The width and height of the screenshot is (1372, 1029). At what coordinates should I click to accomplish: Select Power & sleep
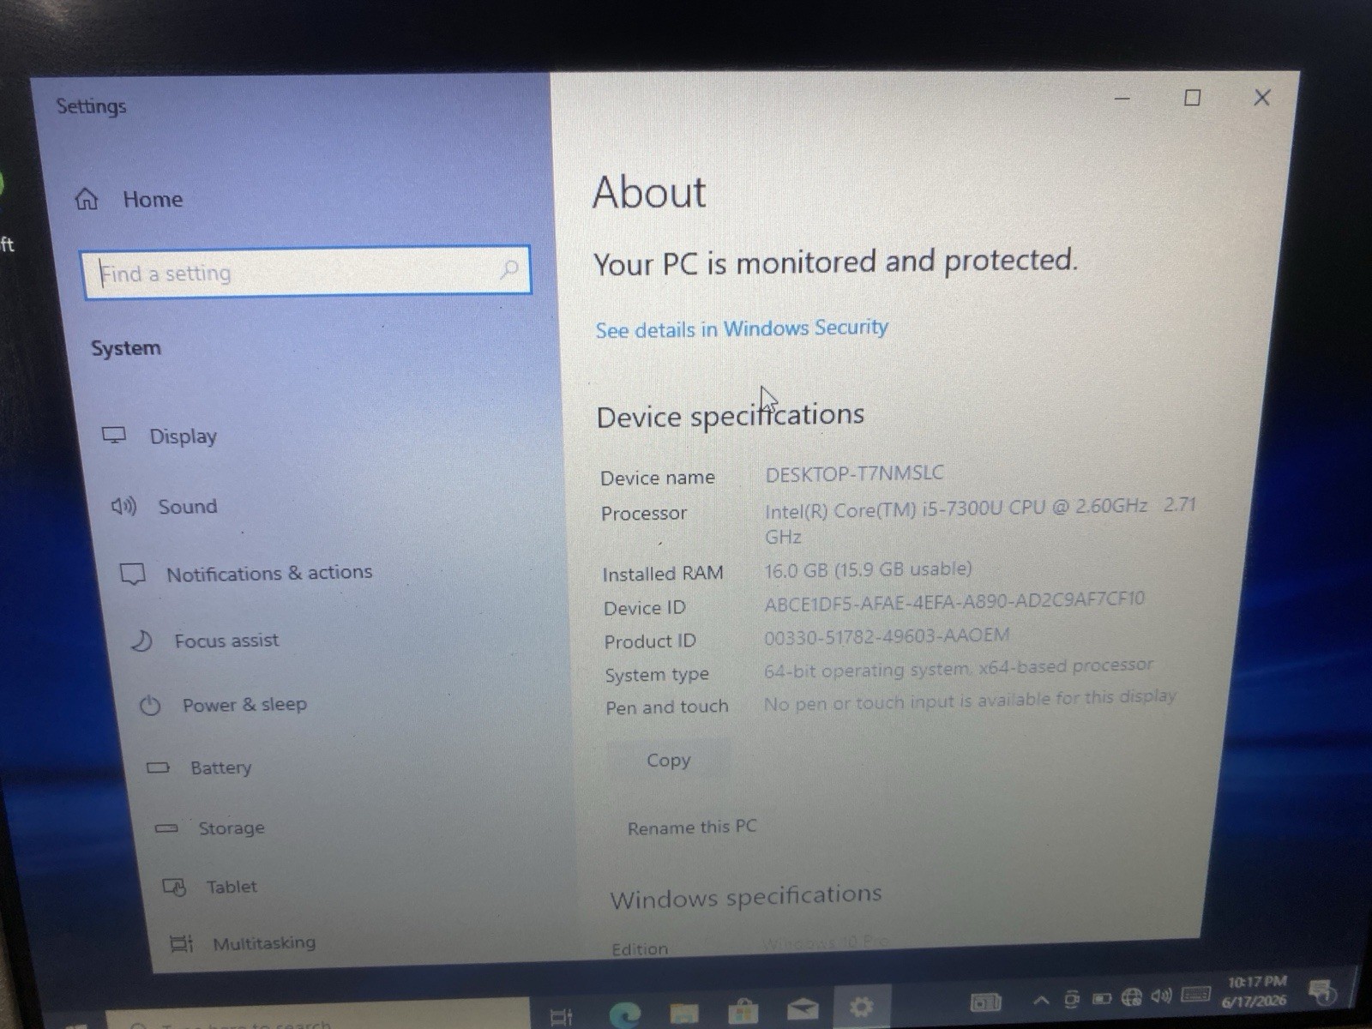tap(223, 705)
